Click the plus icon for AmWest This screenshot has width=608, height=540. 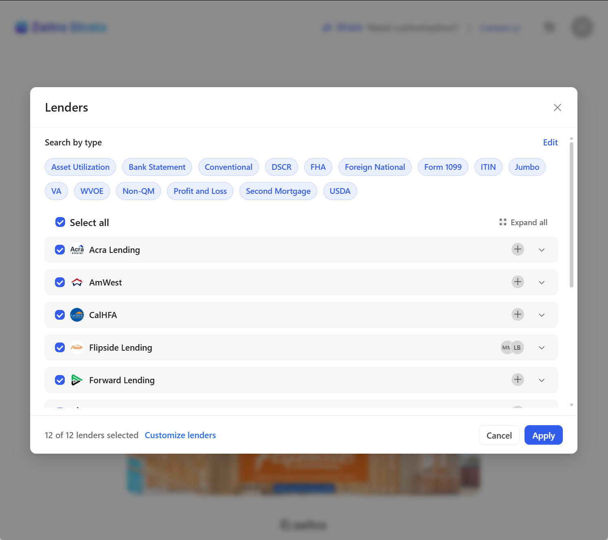518,282
